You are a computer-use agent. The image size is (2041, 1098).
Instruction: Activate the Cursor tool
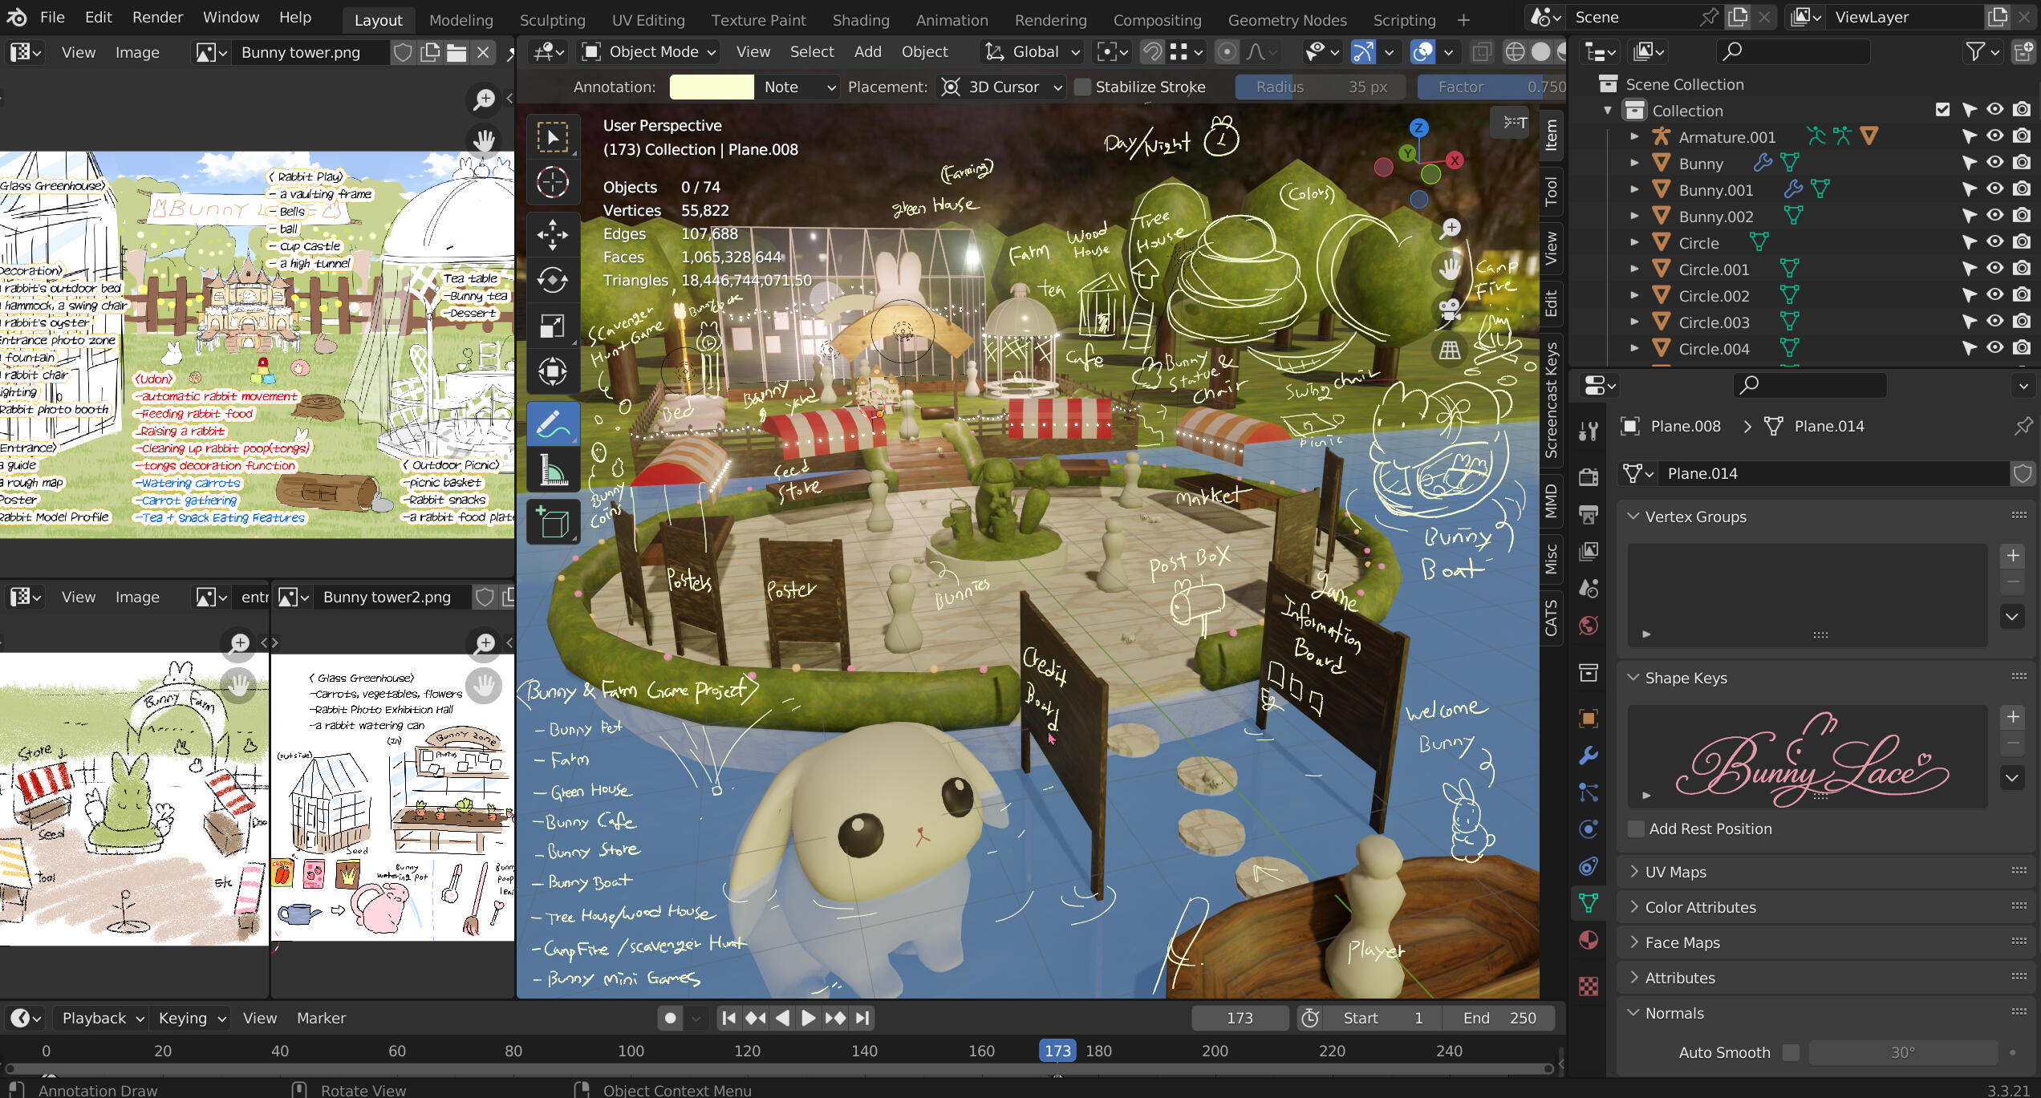[553, 183]
